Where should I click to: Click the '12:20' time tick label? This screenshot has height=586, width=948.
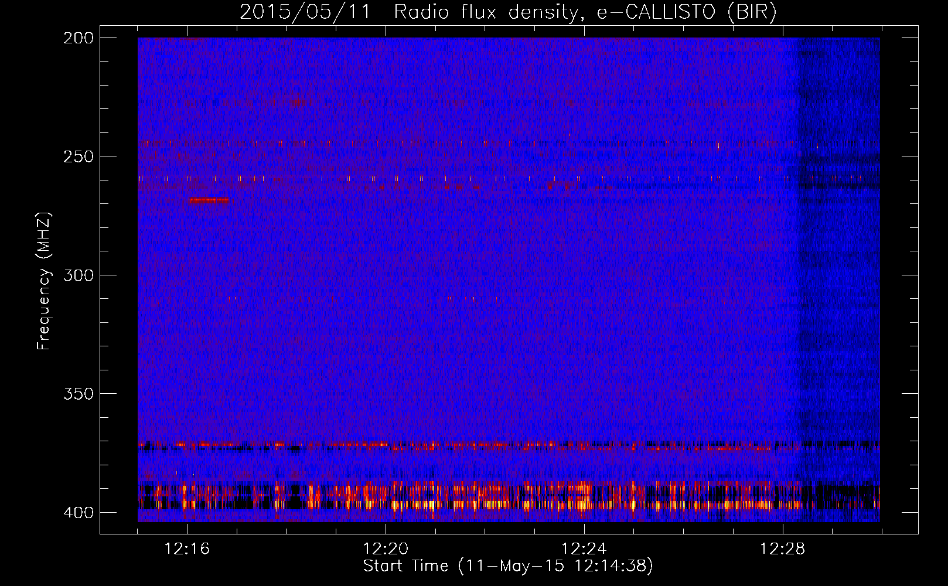386,549
